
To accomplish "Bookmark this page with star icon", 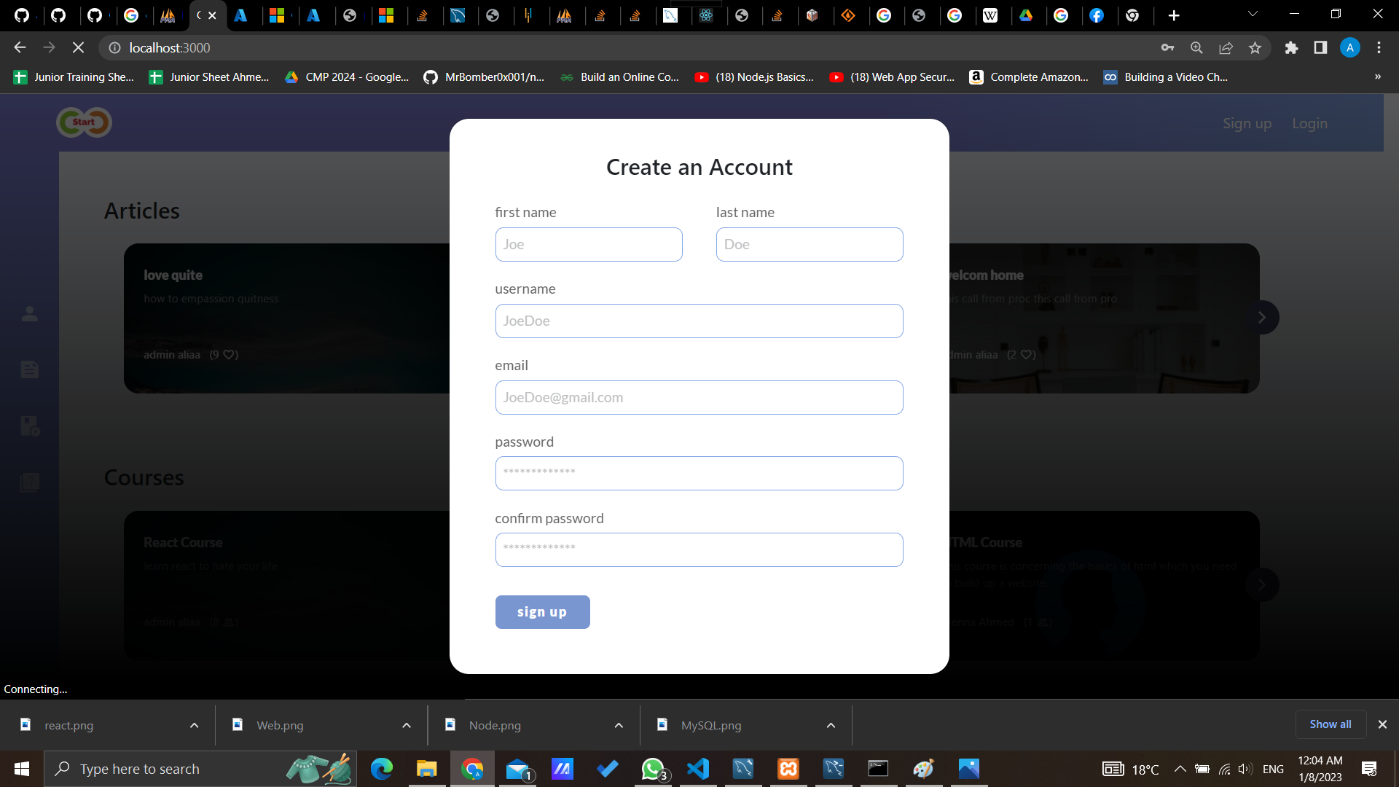I will (x=1255, y=47).
